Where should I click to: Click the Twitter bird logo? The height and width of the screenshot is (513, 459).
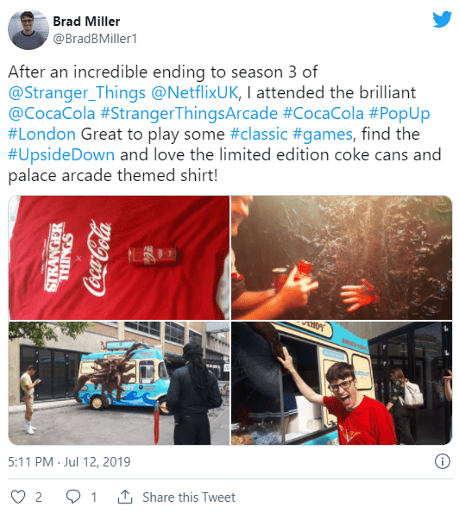(x=442, y=20)
